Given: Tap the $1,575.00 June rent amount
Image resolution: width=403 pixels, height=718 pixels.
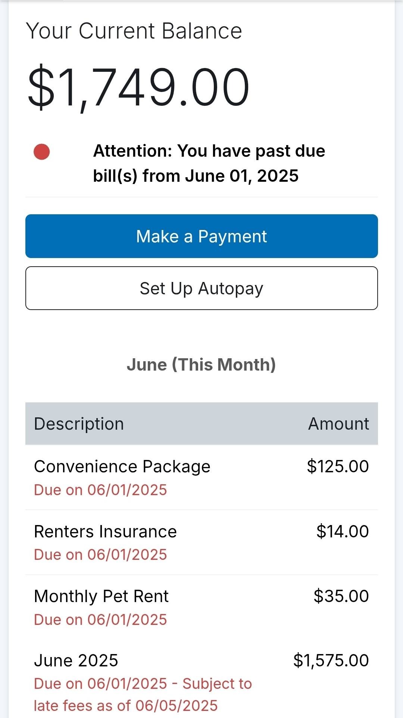Looking at the screenshot, I should pyautogui.click(x=331, y=660).
